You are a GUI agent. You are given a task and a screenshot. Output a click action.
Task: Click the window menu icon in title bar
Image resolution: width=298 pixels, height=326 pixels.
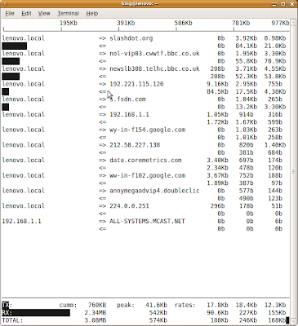point(6,4)
